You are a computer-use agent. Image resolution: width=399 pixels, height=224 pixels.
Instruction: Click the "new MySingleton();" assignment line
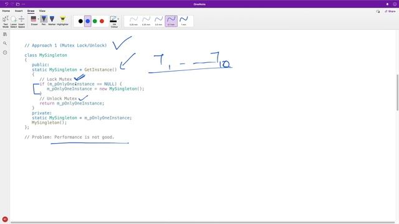[95, 89]
